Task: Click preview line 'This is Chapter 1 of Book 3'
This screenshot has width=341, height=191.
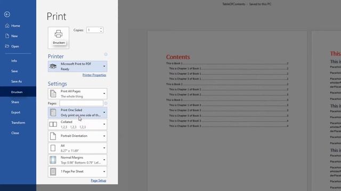Action: [x=229, y=105]
